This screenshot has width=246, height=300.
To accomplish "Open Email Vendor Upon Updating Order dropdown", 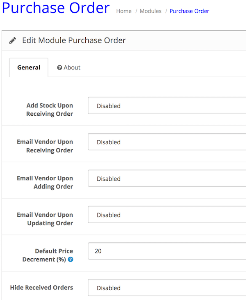I will tap(167, 215).
